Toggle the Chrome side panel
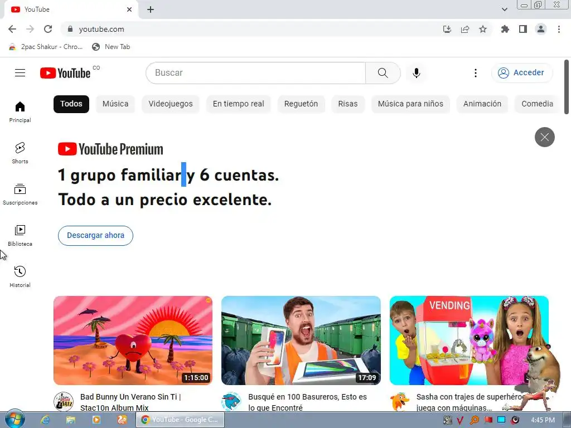The width and height of the screenshot is (571, 428). (523, 29)
